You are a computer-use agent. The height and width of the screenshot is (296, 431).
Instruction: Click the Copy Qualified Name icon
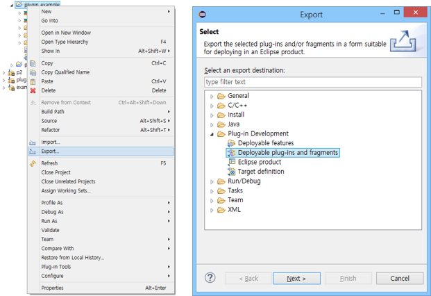click(x=33, y=72)
